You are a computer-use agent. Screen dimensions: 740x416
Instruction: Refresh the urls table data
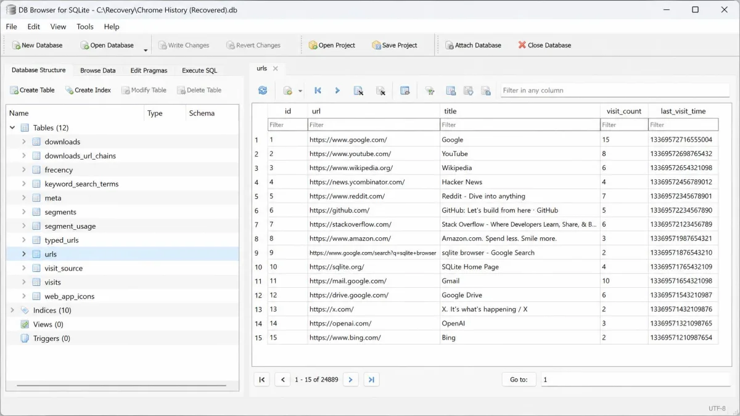[263, 91]
